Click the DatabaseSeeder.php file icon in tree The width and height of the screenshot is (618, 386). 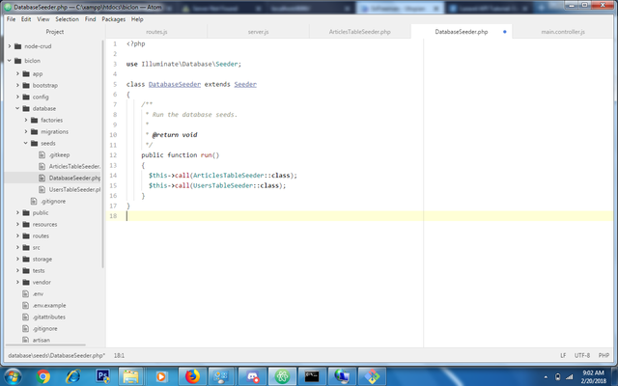[42, 178]
